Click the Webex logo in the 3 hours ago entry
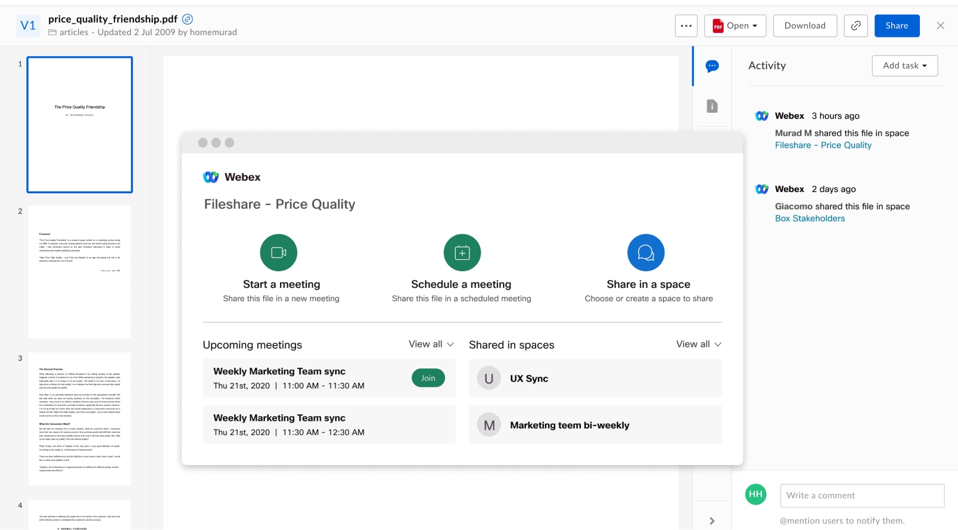958x530 pixels. point(761,116)
